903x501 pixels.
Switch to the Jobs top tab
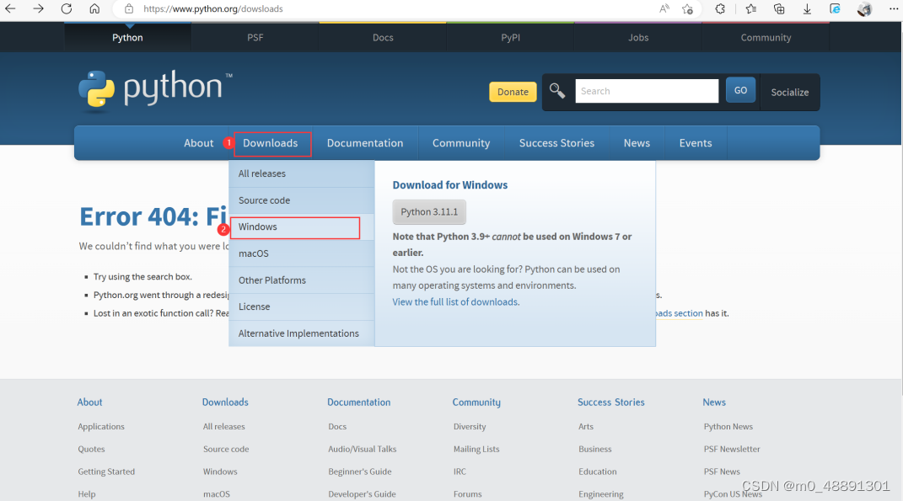click(638, 37)
